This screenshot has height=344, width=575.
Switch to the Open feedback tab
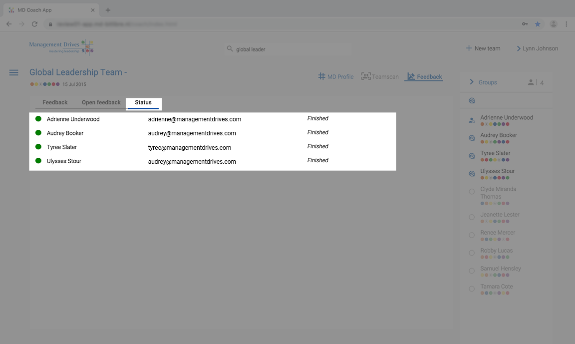pyautogui.click(x=101, y=102)
